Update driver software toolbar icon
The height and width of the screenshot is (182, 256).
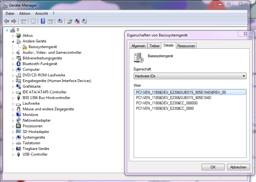(70, 21)
